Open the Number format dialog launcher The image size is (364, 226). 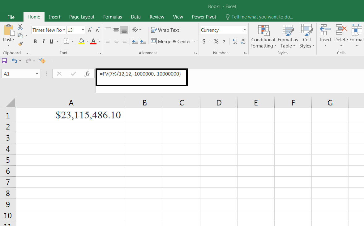[245, 53]
